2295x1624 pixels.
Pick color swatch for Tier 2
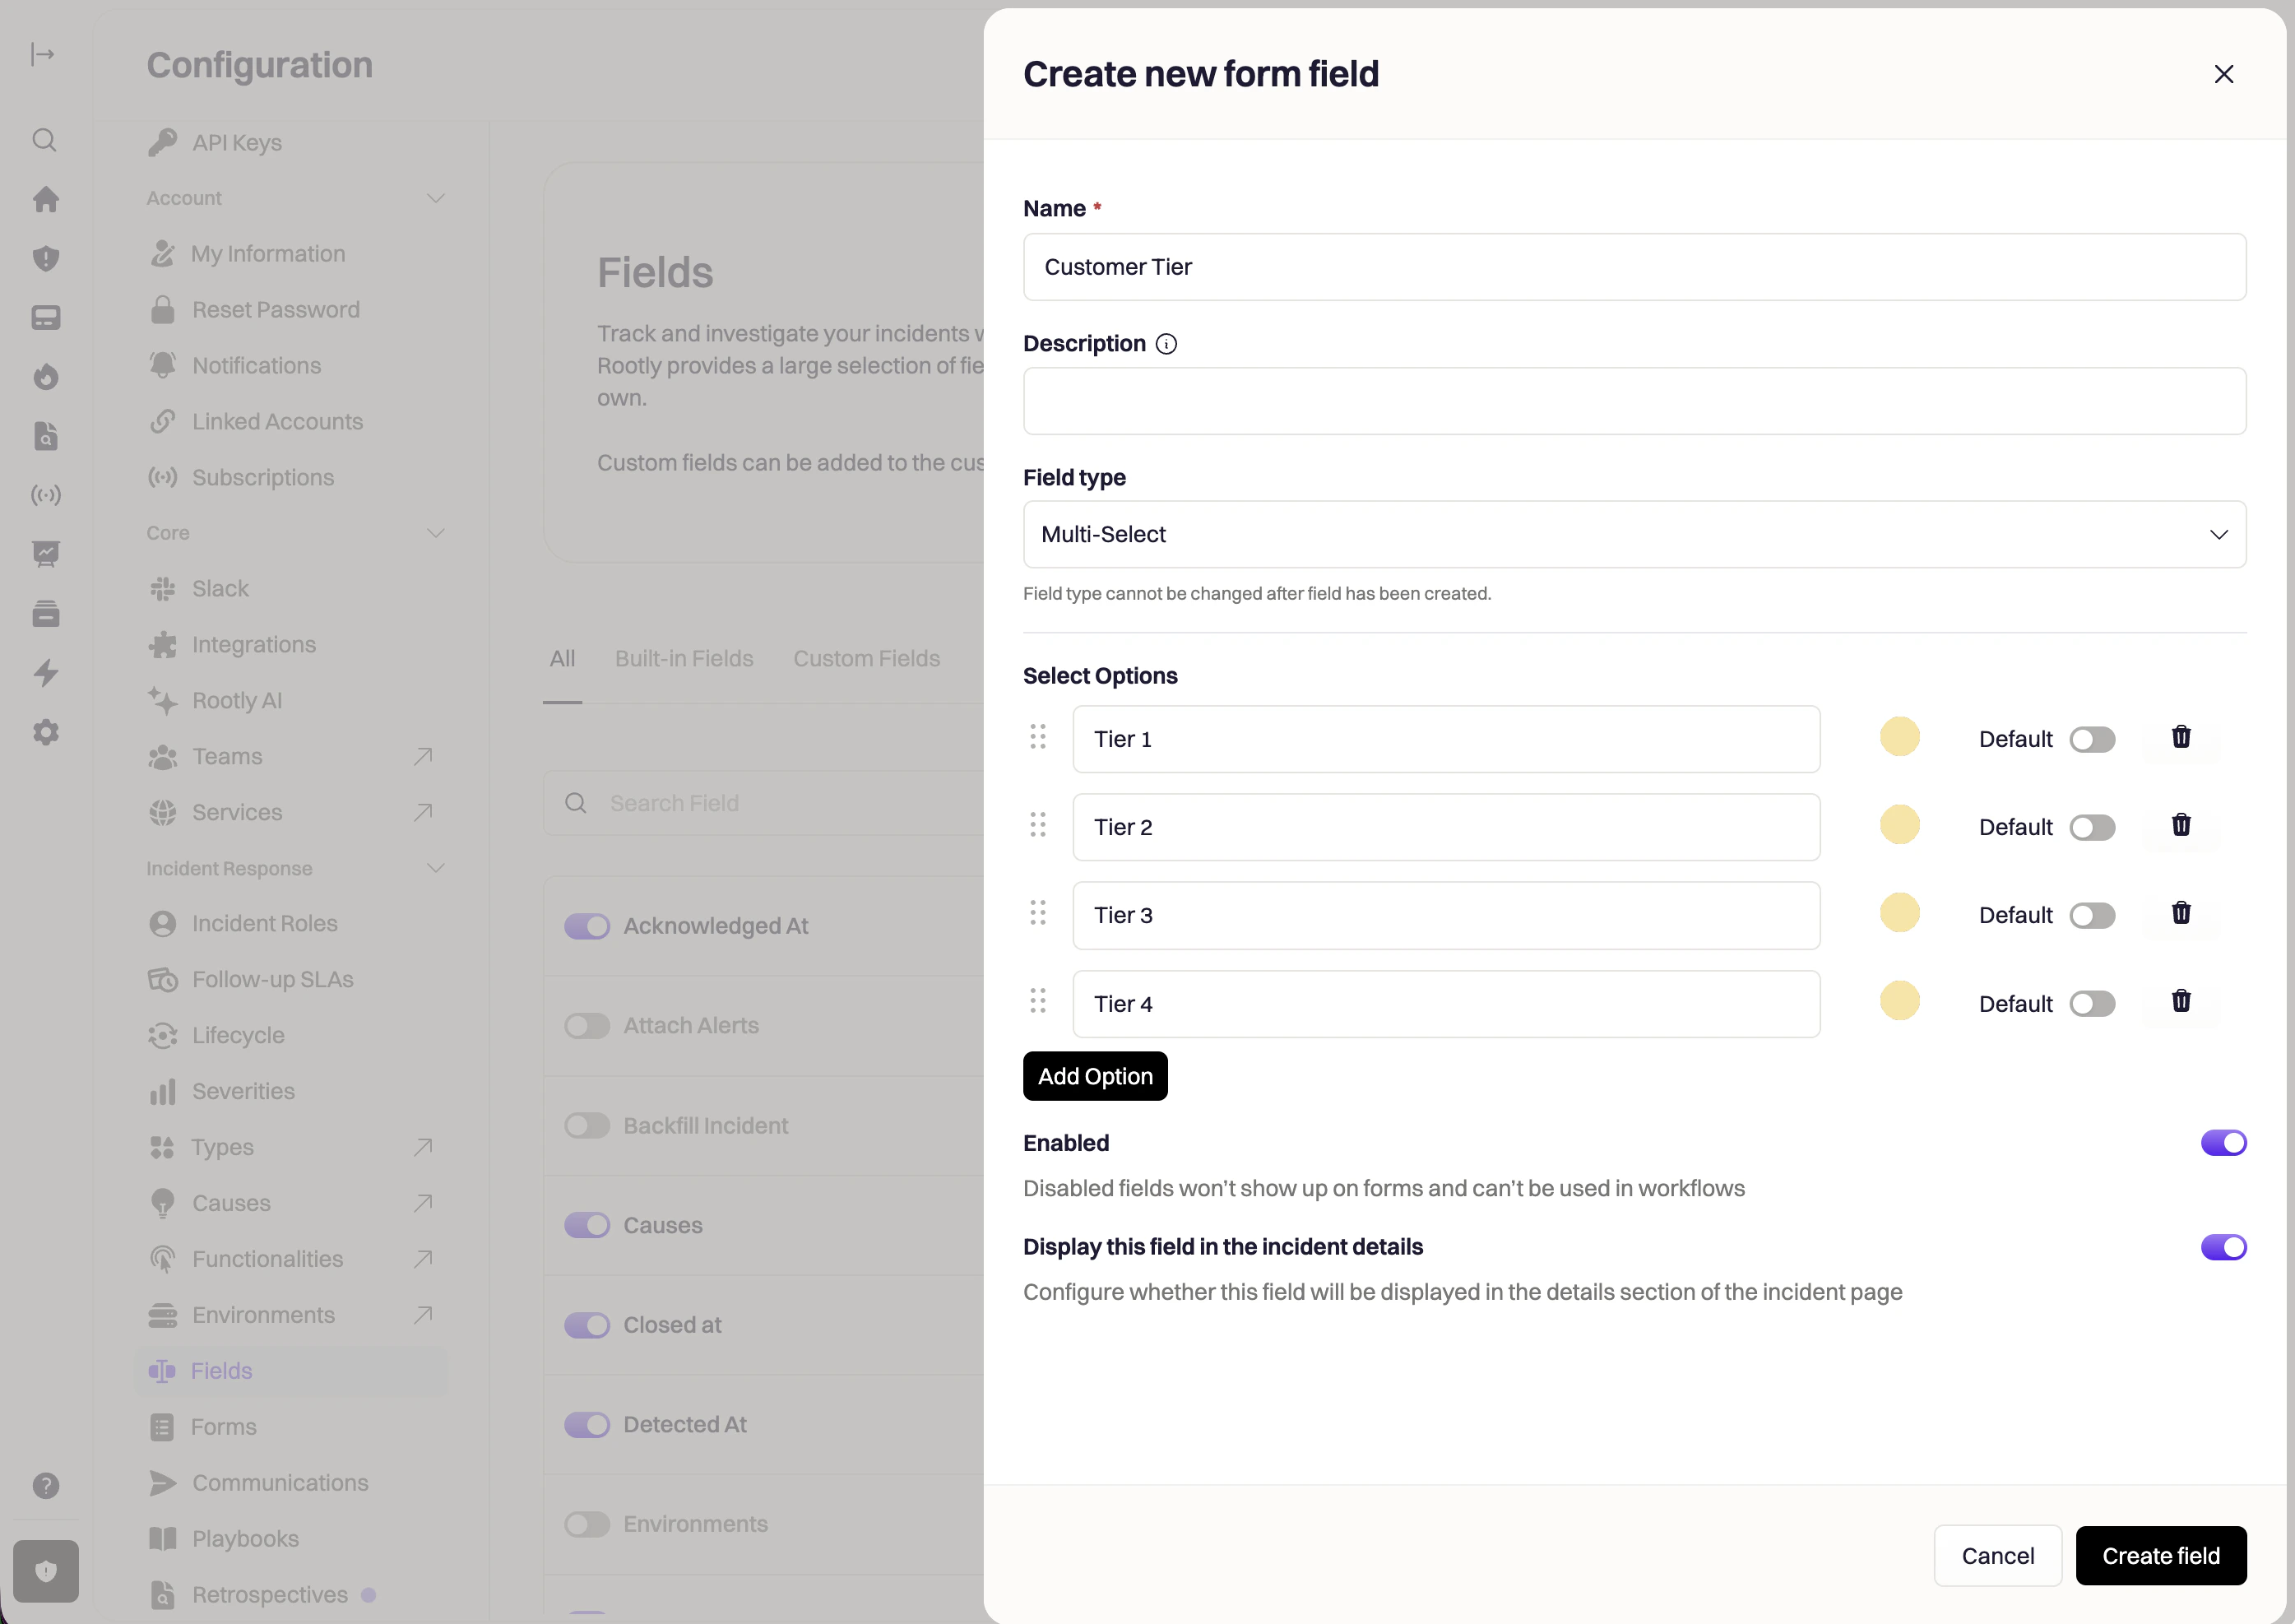click(1899, 825)
